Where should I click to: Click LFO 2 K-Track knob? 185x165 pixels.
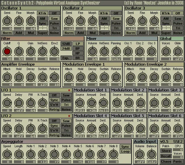pyautogui.click(x=43, y=129)
